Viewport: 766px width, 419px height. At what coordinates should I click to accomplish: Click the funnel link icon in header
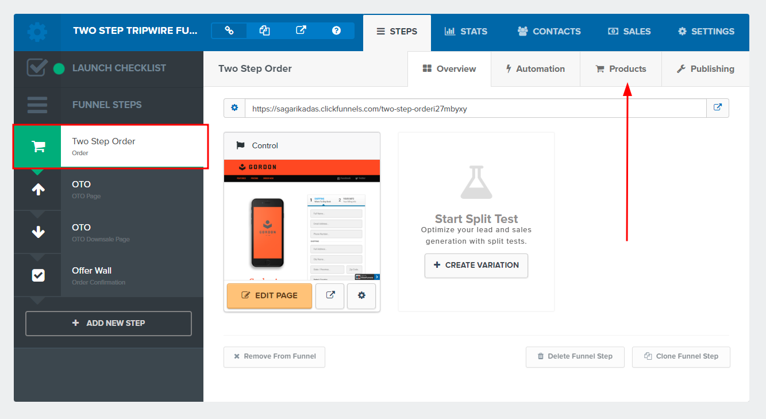(229, 30)
